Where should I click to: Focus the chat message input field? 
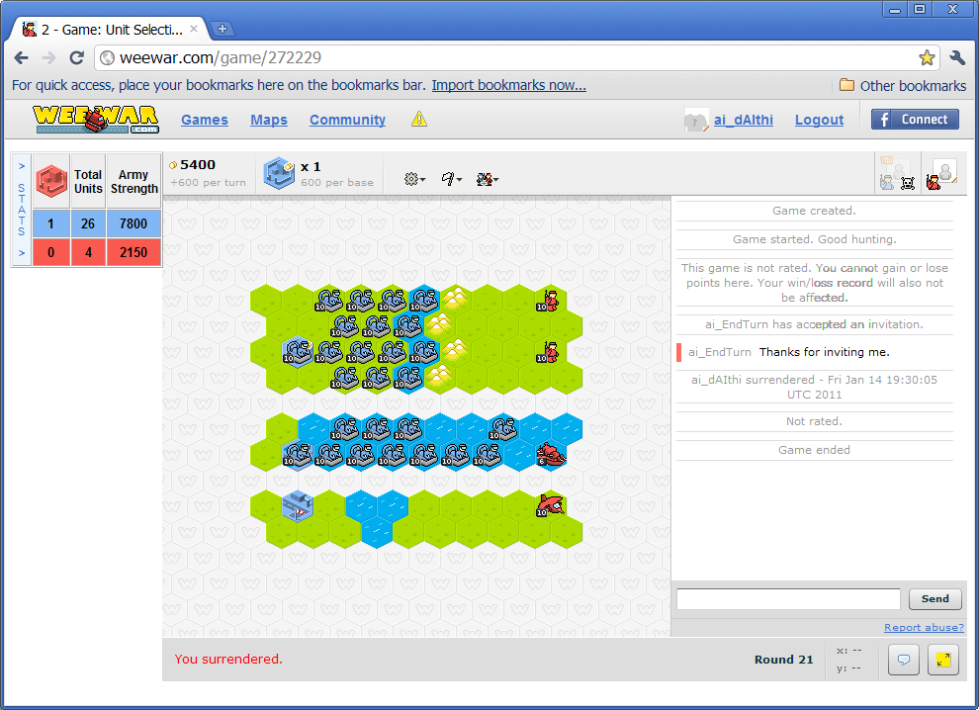coord(788,599)
